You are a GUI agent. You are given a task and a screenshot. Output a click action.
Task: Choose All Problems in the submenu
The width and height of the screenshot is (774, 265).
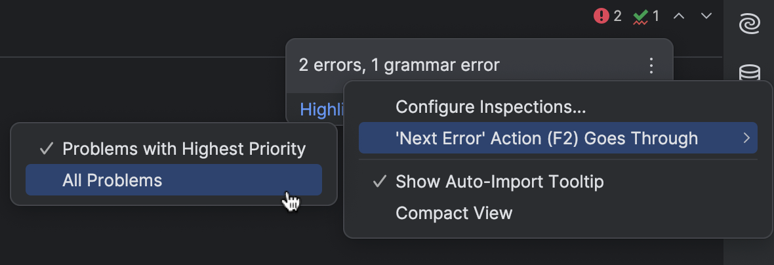[112, 180]
